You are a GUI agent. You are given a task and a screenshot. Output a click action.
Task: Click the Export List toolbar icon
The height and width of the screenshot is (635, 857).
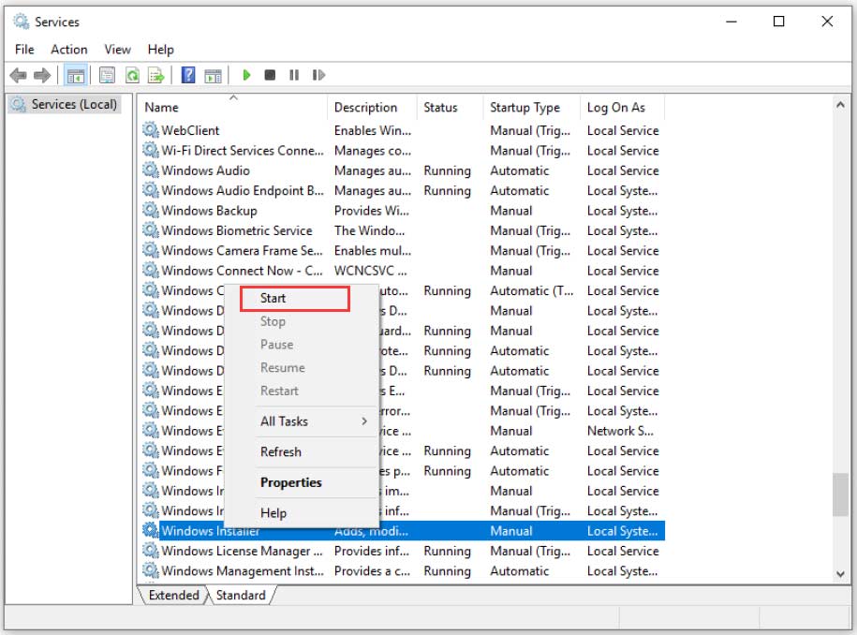tap(156, 75)
